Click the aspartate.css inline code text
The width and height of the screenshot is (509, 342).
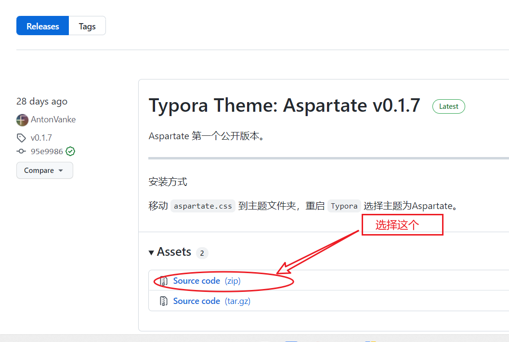(x=203, y=206)
